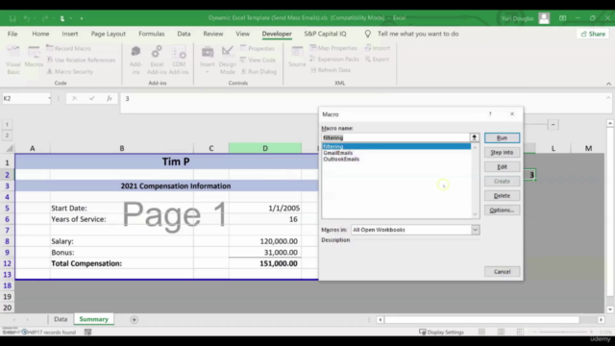
Task: Click the Share button
Action: click(593, 34)
